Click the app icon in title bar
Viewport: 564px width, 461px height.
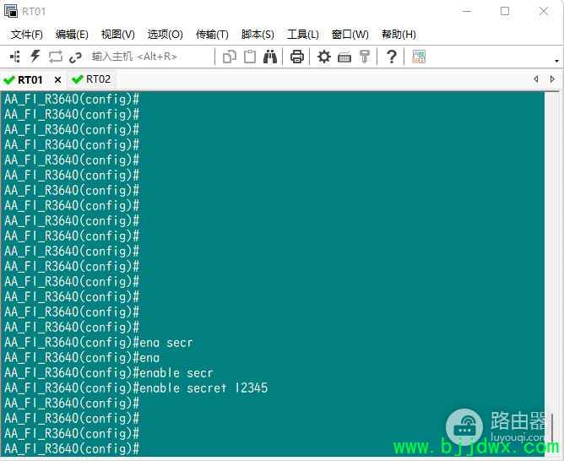[x=11, y=11]
